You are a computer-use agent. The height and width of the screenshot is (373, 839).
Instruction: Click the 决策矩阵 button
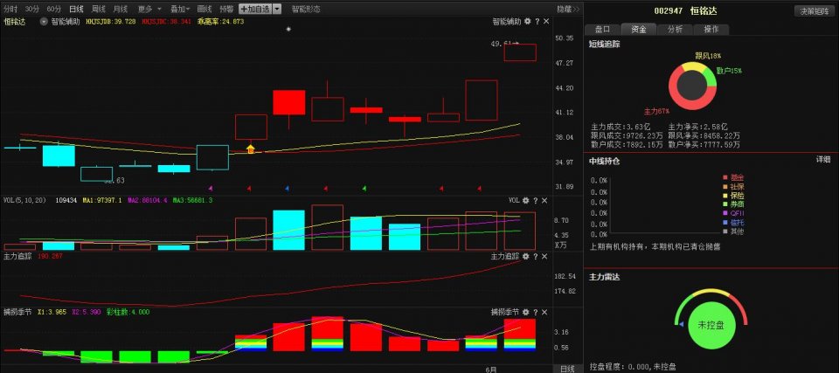(815, 11)
